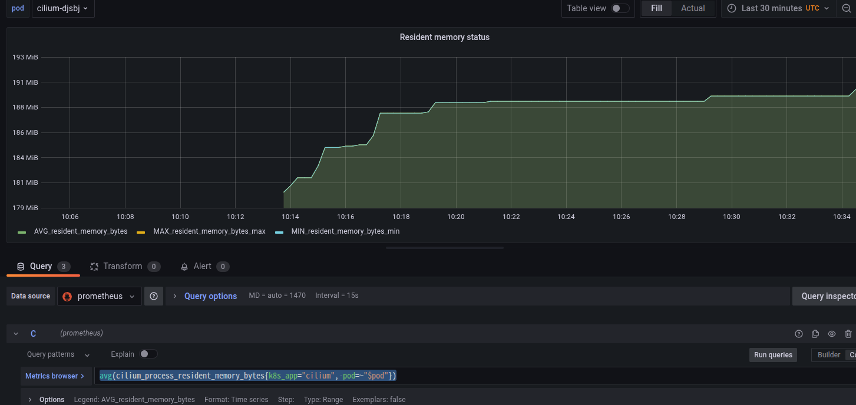The width and height of the screenshot is (856, 405).
Task: Click the Transform tab icon
Action: [x=94, y=267]
